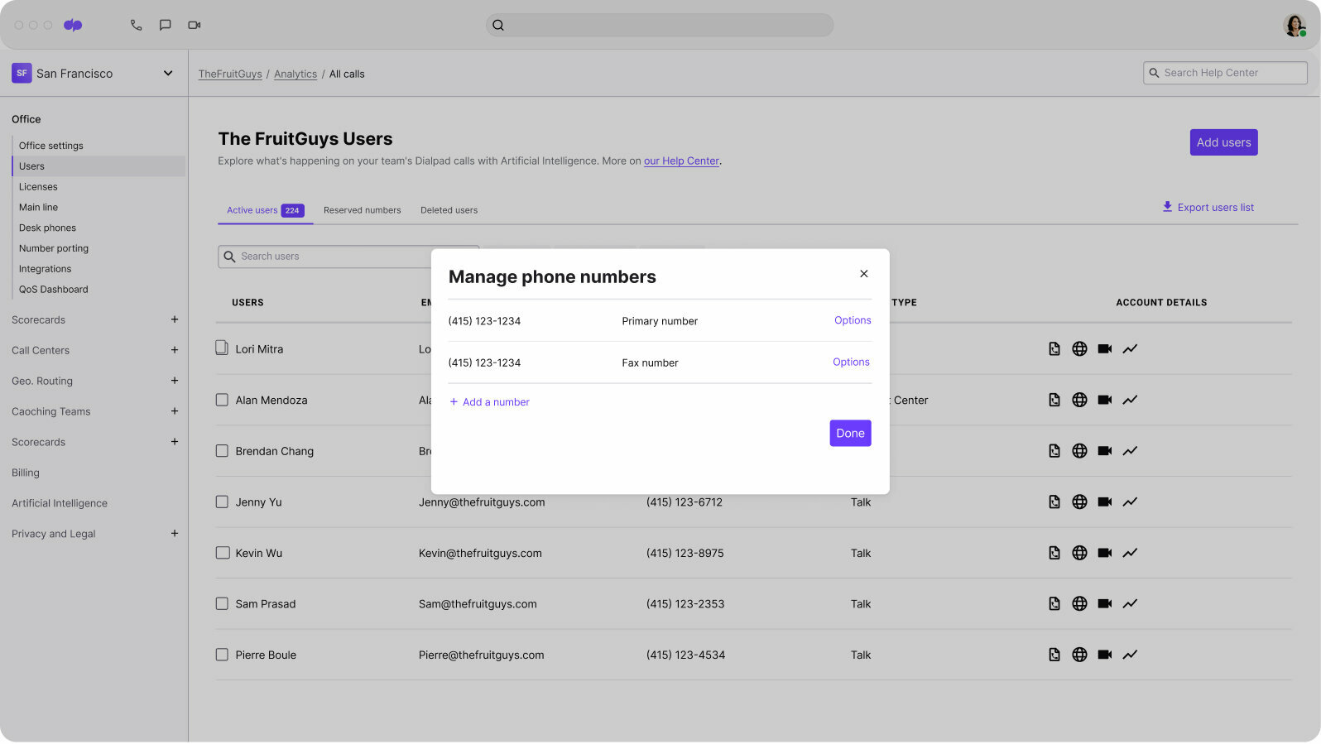Image resolution: width=1321 pixels, height=744 pixels.
Task: Open Billing in the sidebar
Action: click(26, 473)
